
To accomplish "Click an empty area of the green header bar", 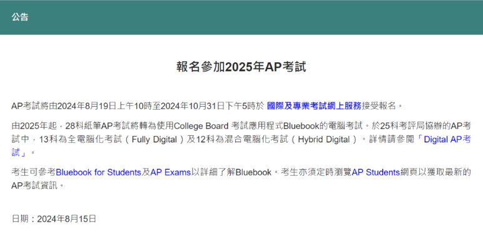I will point(247,17).
